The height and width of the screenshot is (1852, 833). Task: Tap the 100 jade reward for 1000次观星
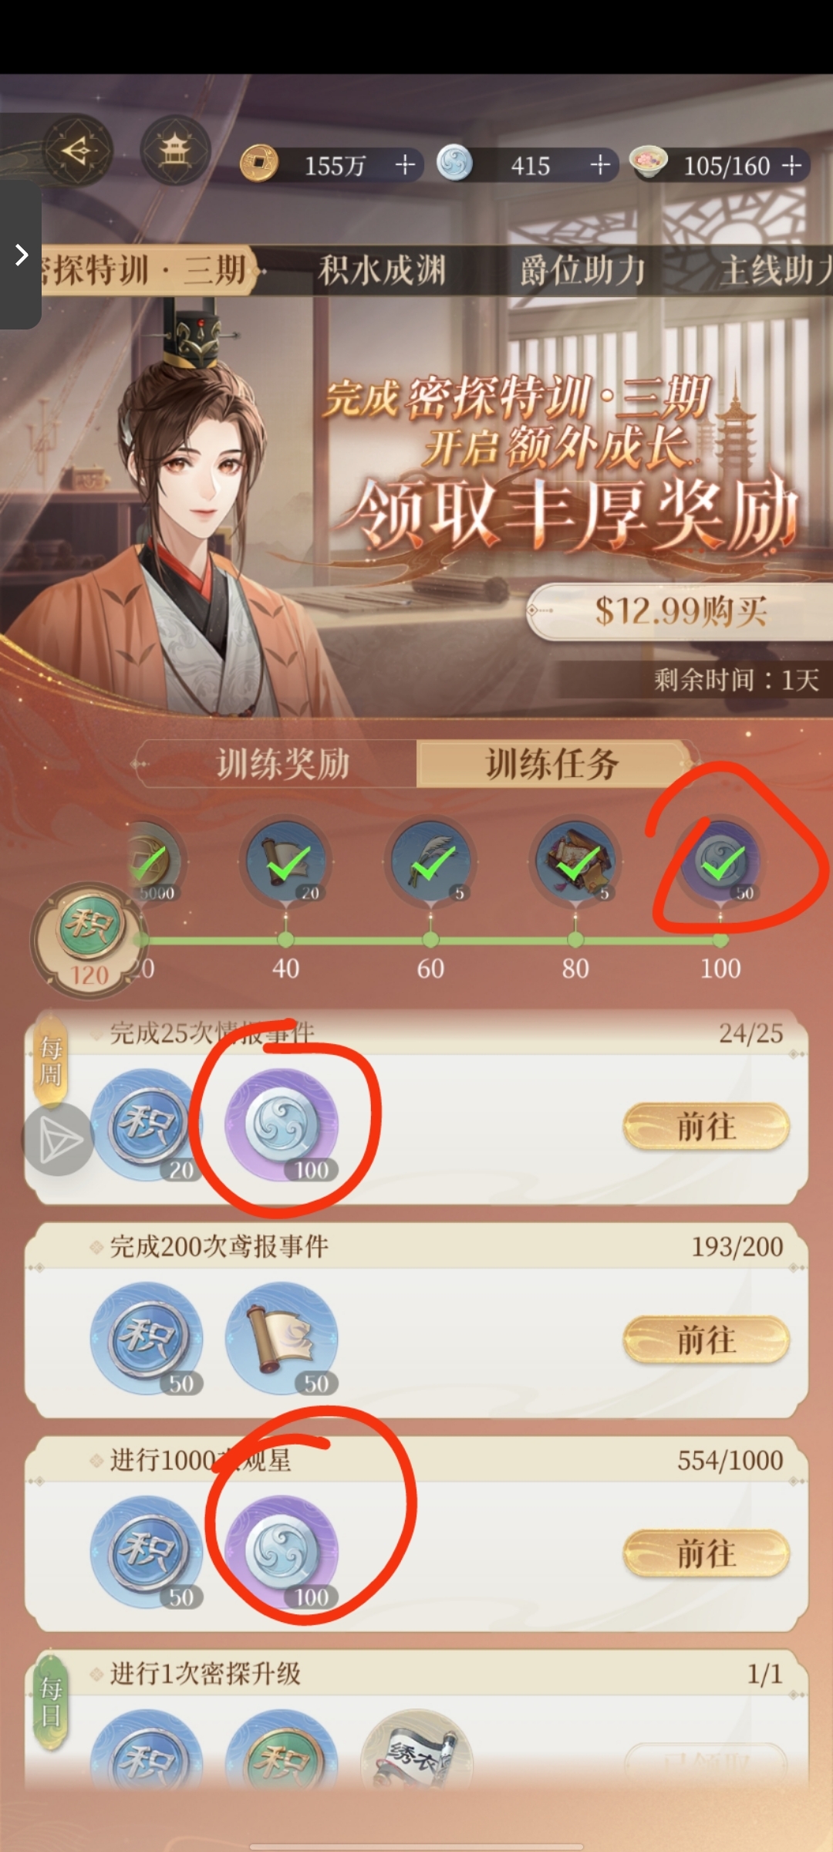point(282,1551)
